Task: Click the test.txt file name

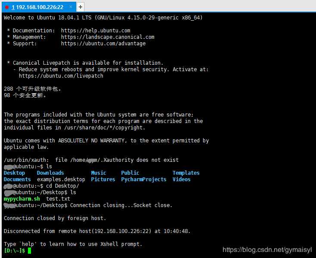Action: click(58, 199)
